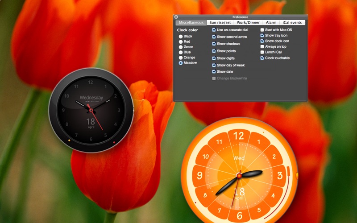Image resolution: width=357 pixels, height=223 pixels.
Task: Switch to the Sun rise/set tab
Action: [220, 22]
